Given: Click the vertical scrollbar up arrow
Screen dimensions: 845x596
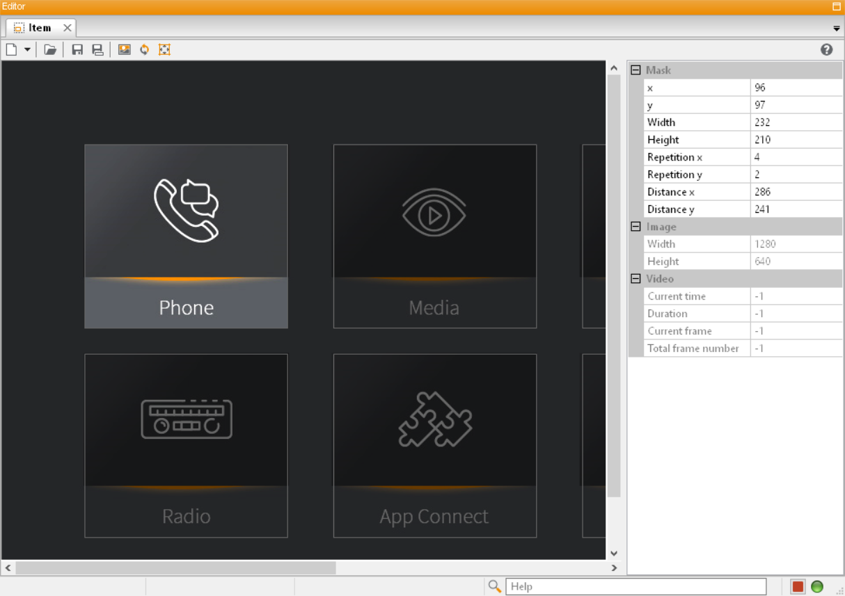Looking at the screenshot, I should (614, 68).
